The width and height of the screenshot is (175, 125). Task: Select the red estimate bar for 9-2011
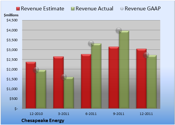click(114, 78)
